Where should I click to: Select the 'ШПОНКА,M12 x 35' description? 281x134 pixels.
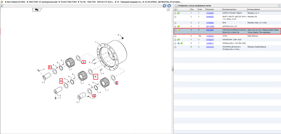[230, 26]
